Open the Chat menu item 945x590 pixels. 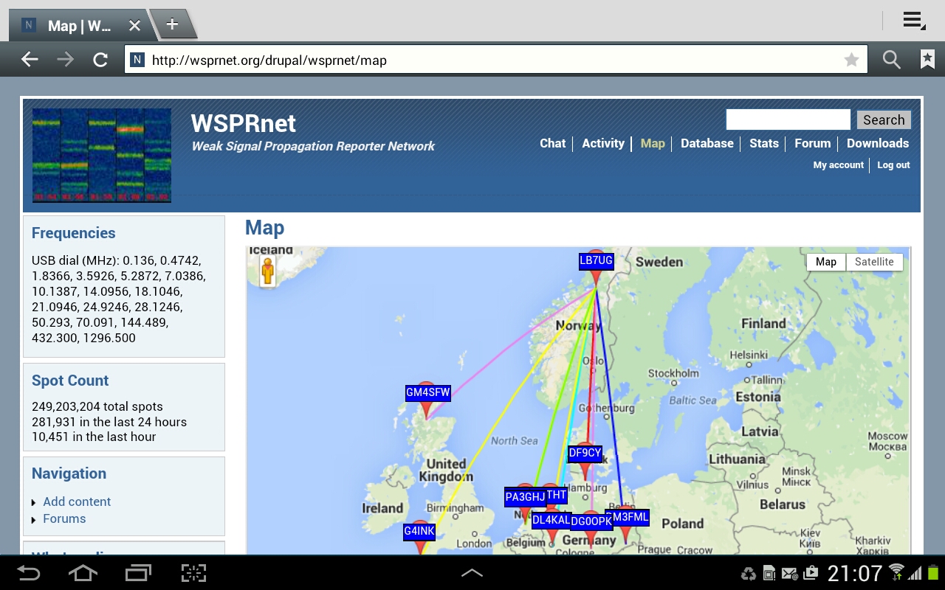(552, 143)
